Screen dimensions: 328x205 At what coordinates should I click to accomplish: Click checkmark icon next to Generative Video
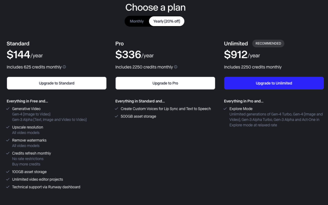click(x=8, y=109)
